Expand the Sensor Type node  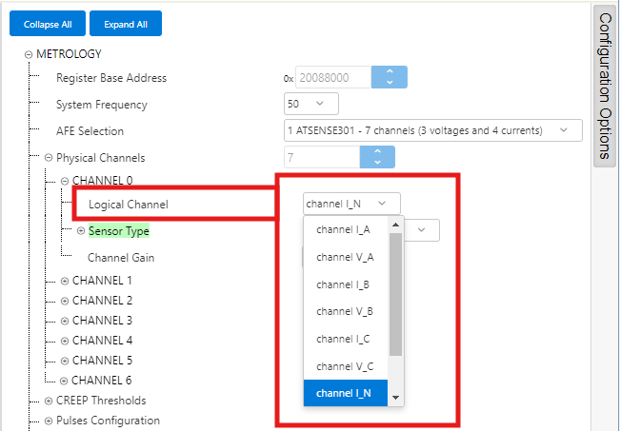point(81,231)
